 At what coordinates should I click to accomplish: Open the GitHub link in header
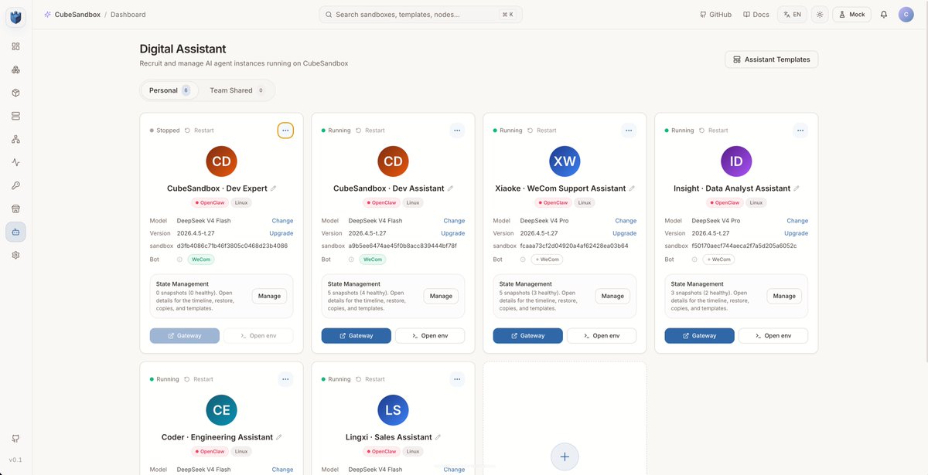tap(715, 15)
